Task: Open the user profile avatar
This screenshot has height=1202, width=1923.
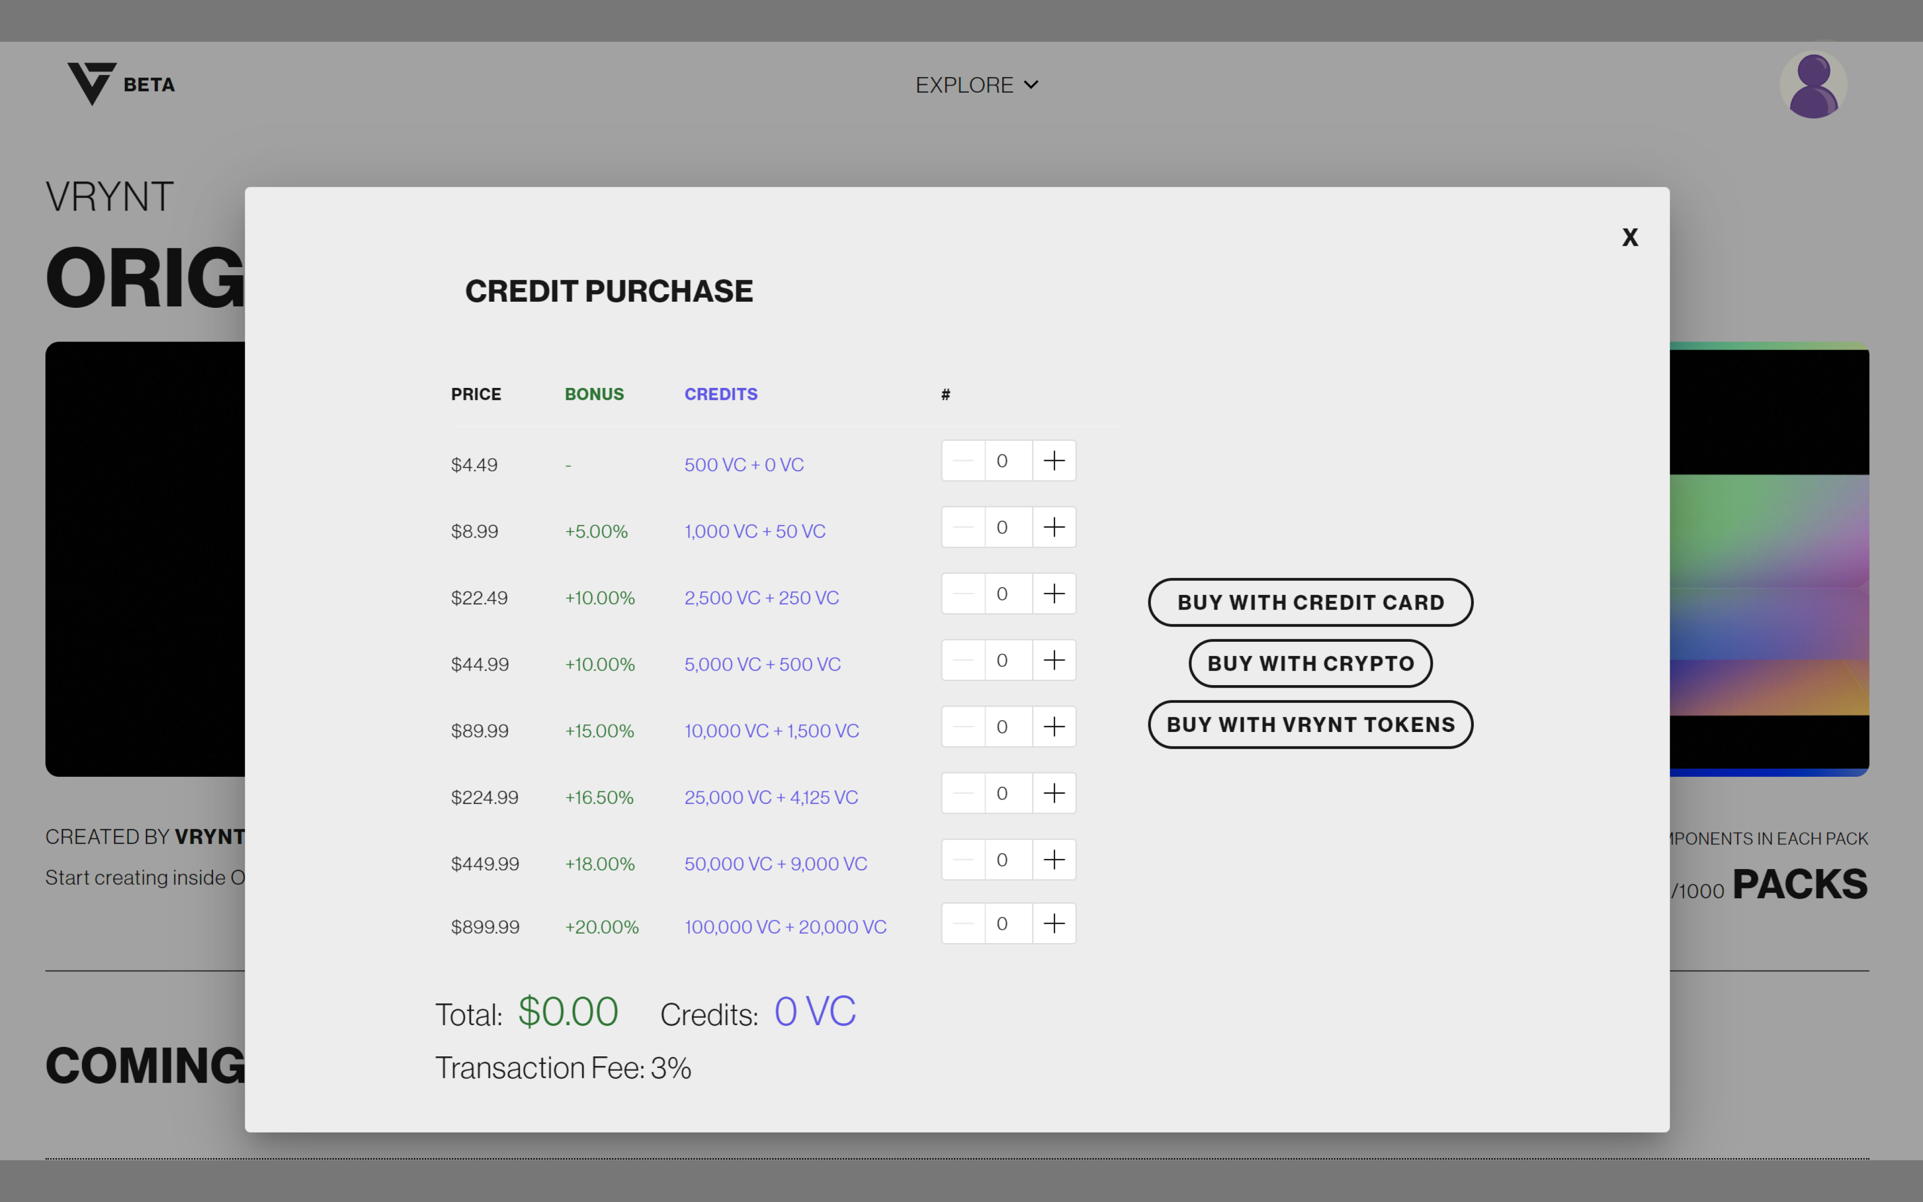Action: click(x=1813, y=85)
